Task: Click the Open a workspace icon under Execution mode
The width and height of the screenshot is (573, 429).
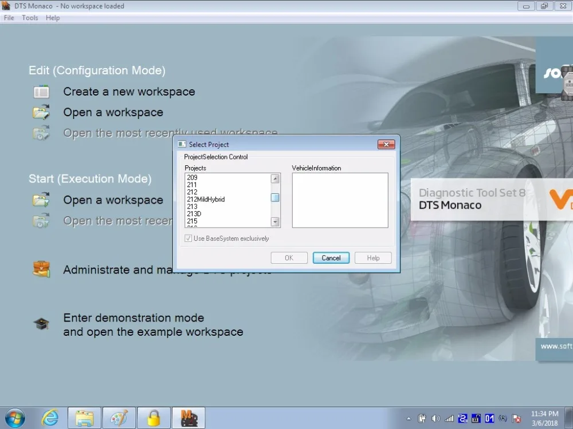Action: [41, 200]
